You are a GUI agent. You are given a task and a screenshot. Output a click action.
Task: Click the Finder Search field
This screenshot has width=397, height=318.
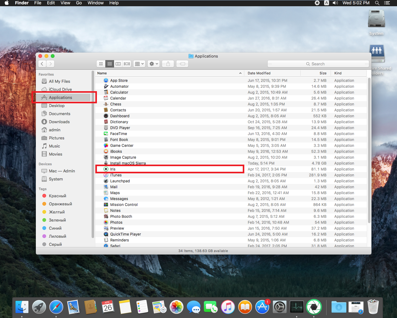(x=318, y=64)
